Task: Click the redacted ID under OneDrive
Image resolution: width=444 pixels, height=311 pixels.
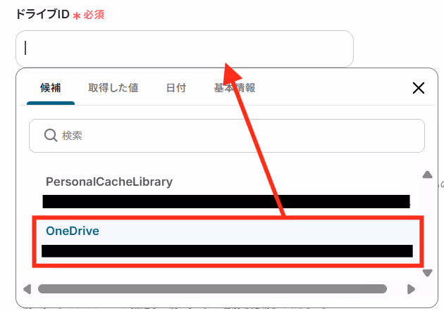Action: (227, 251)
